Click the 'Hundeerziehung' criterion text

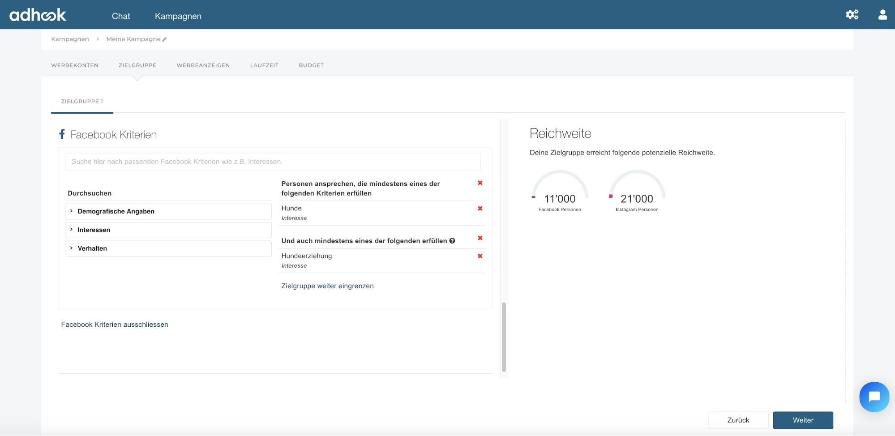(307, 256)
